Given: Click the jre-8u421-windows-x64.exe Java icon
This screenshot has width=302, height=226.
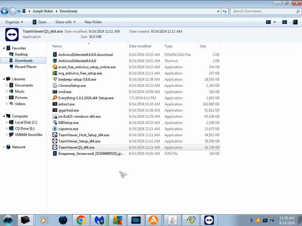Looking at the screenshot, I should (x=55, y=116).
